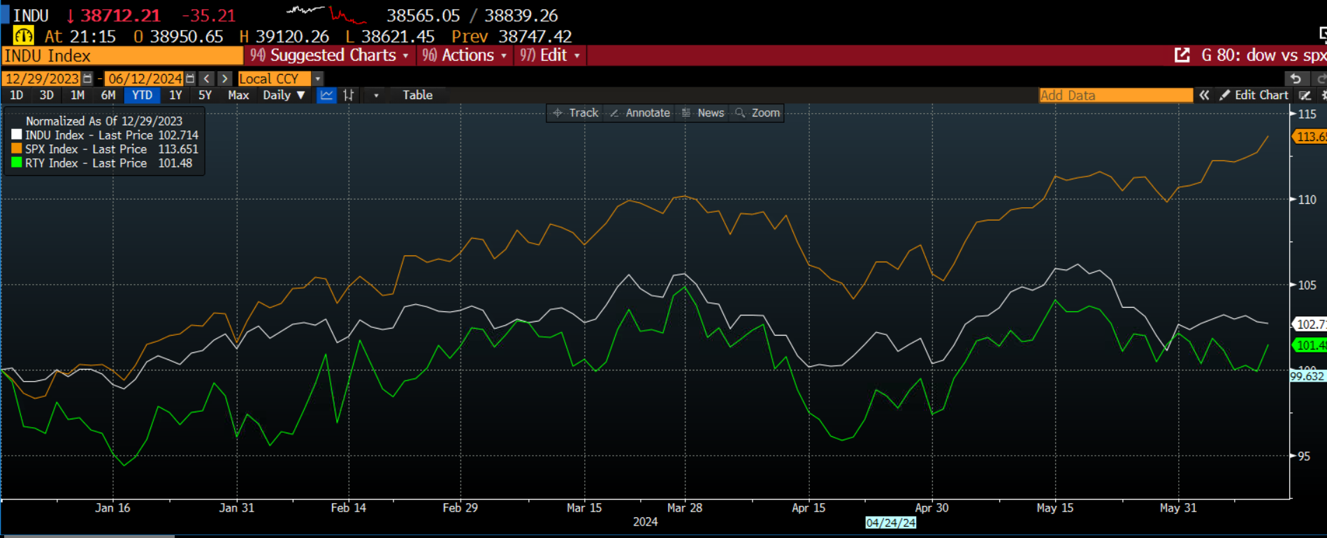Click the INDU last price 38712.21
Viewport: 1327px width, 538px height.
tap(120, 15)
